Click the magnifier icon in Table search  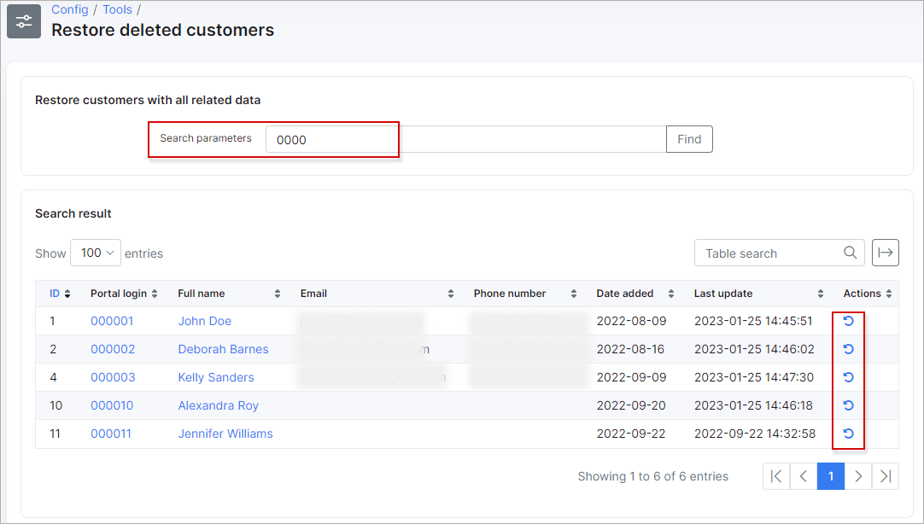850,253
